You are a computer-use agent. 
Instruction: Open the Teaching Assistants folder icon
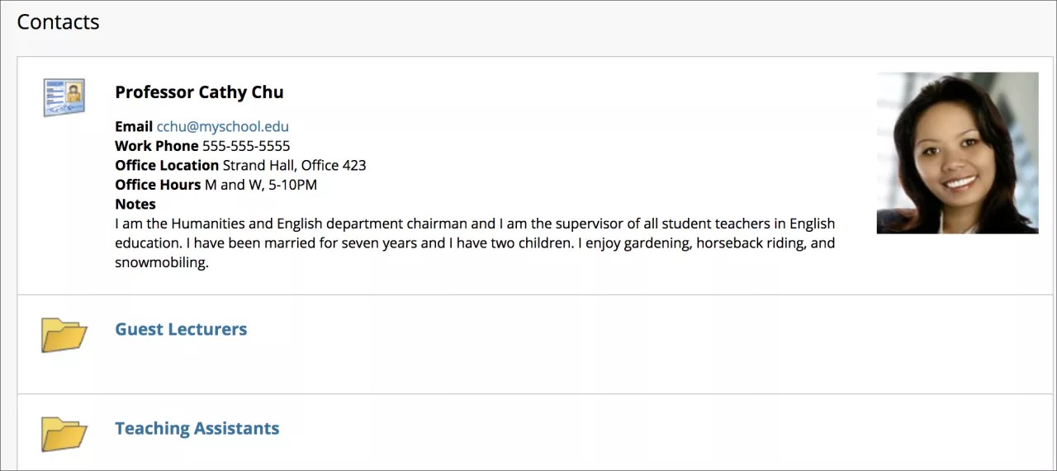pos(64,433)
